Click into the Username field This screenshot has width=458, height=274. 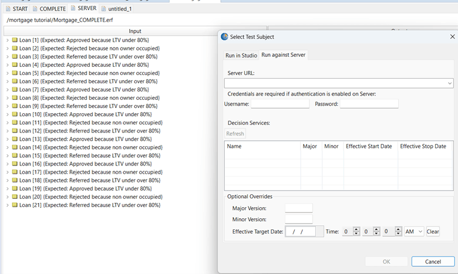(279, 104)
